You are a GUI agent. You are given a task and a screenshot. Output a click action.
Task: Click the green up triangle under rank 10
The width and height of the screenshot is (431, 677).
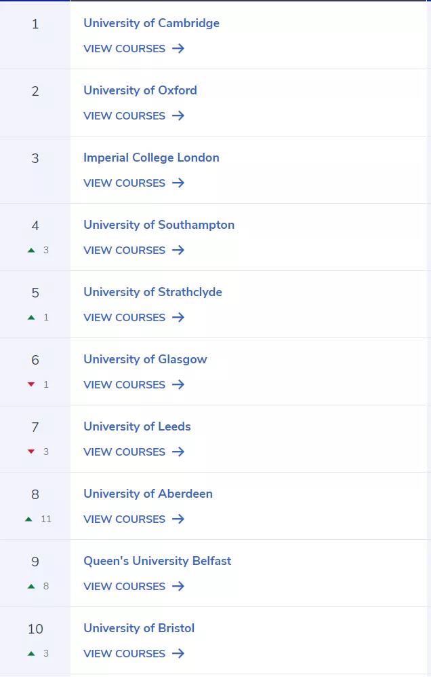[x=31, y=653]
